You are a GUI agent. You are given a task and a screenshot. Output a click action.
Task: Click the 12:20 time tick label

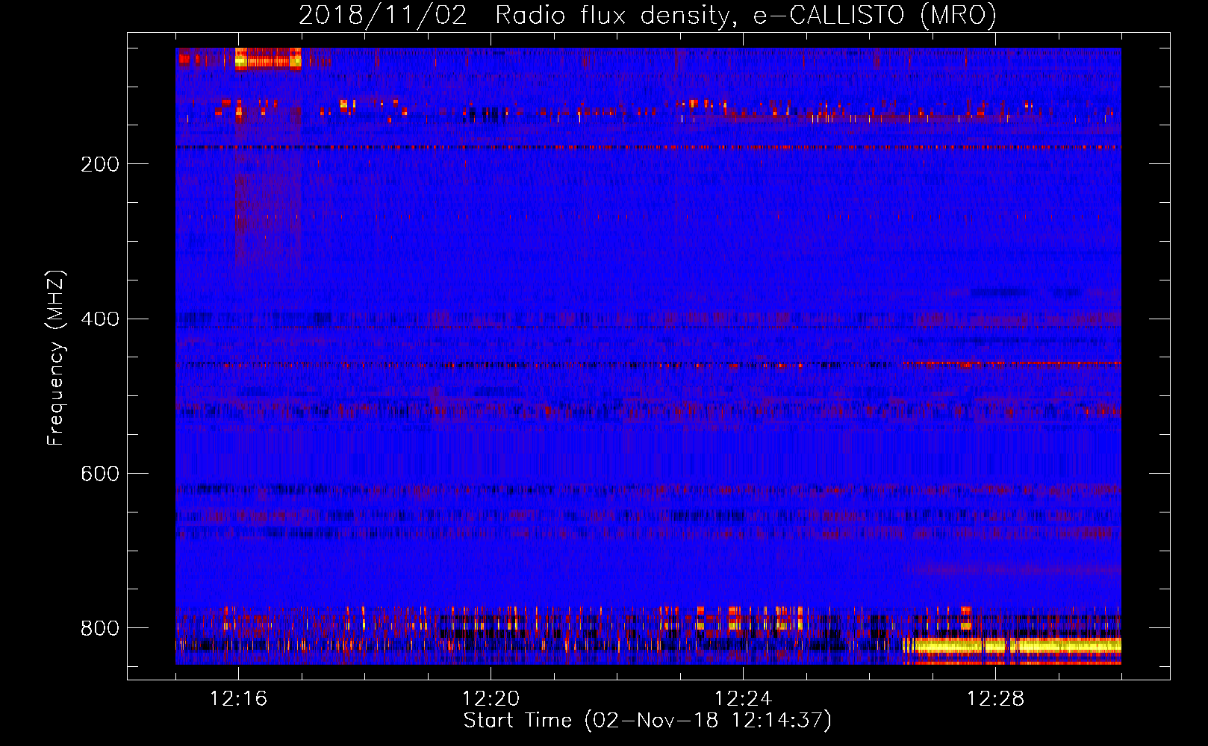pyautogui.click(x=491, y=699)
